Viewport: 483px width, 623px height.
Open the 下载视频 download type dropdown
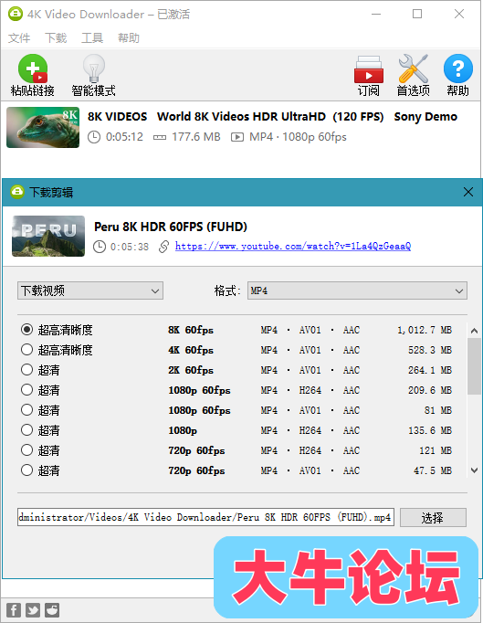coord(90,290)
